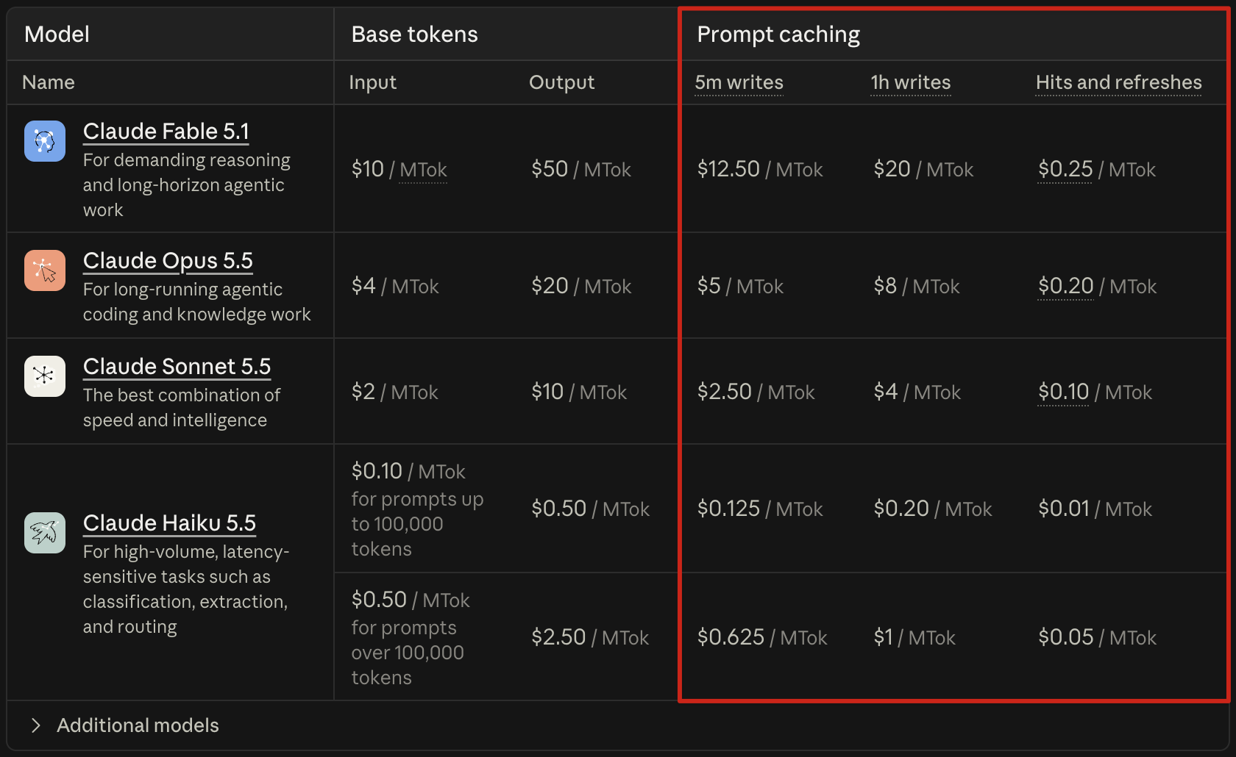Click the $0.50 / MTok output price for Haiku

591,509
